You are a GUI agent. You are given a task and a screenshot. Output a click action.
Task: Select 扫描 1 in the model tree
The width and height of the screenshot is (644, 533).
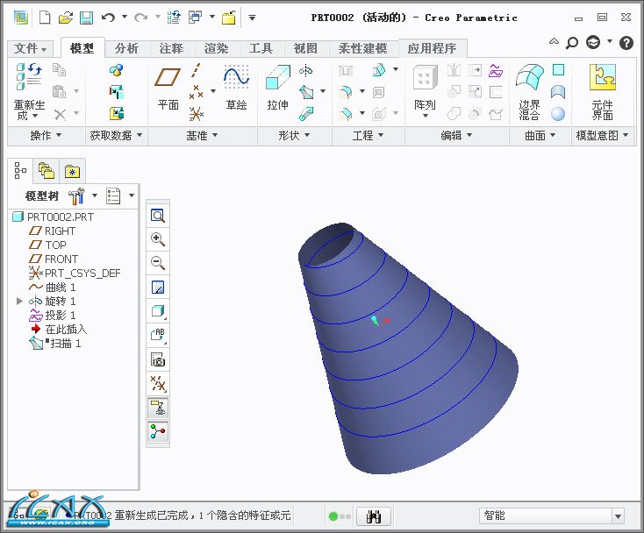tap(63, 344)
